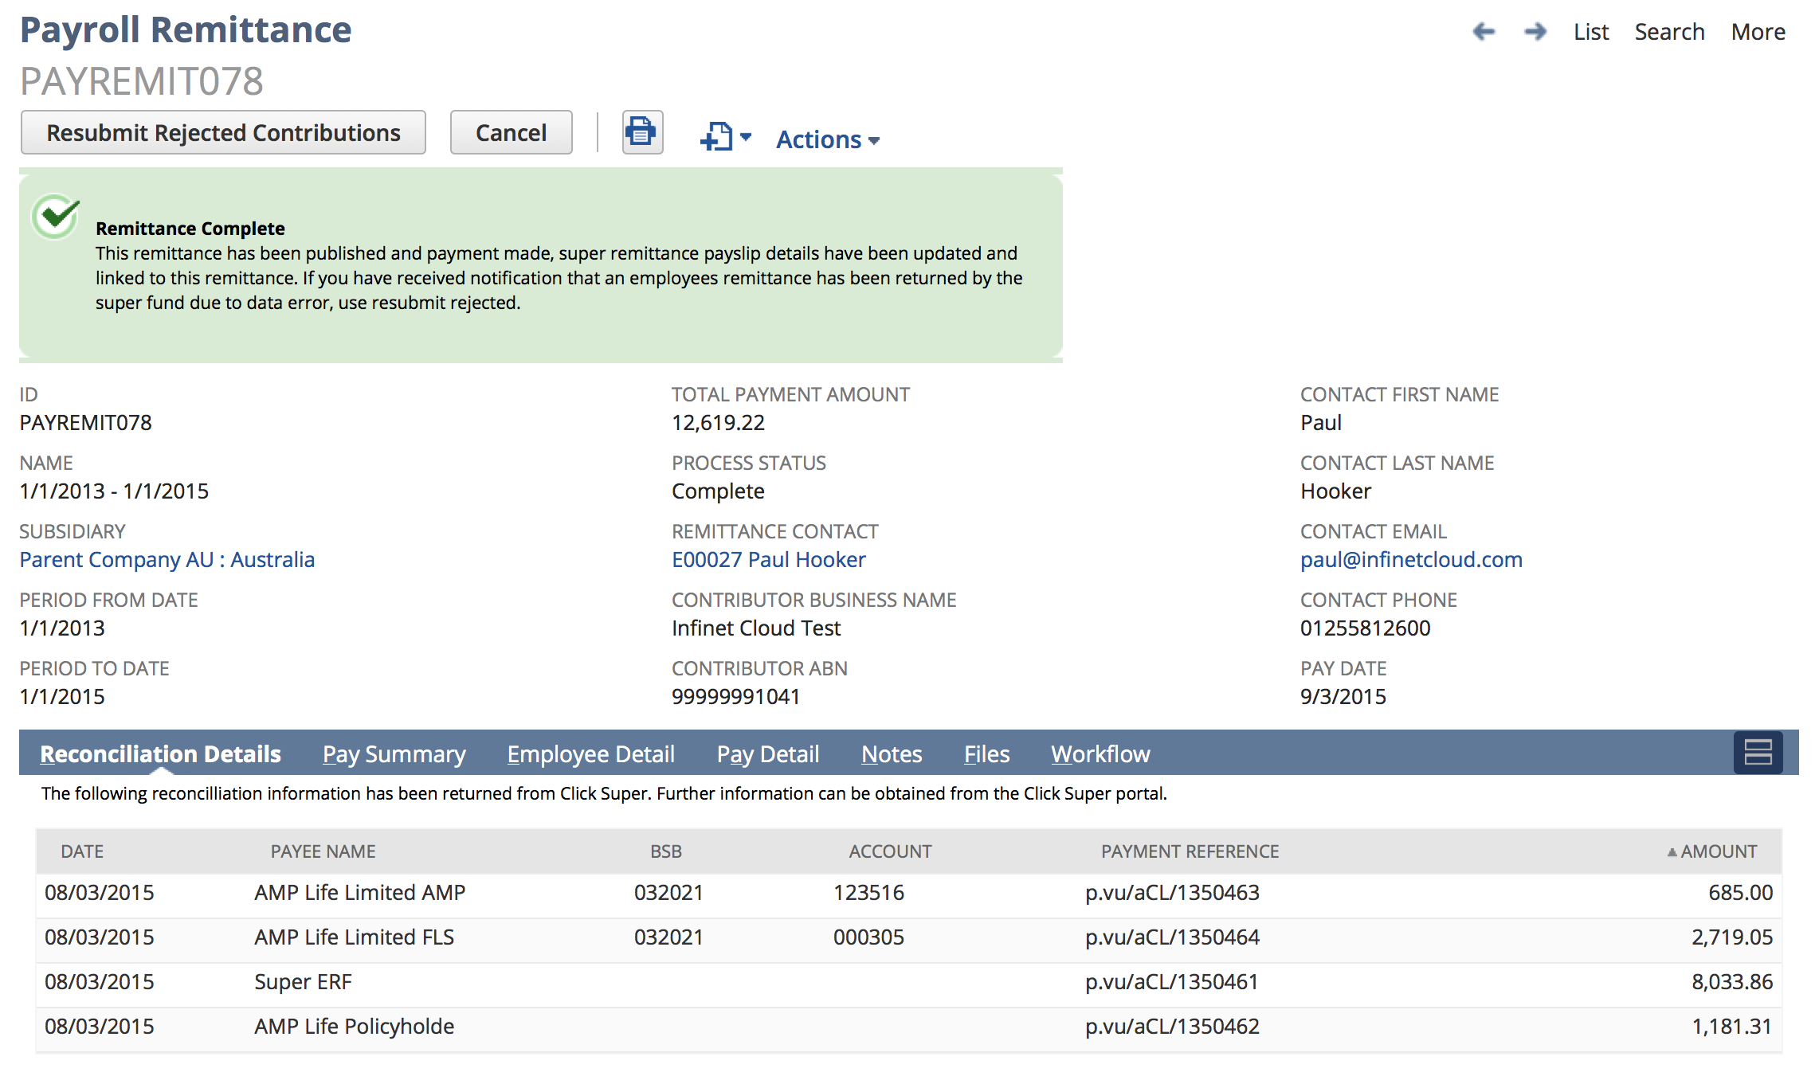Screen dimensions: 1815x1080
Task: Click payment reference p.vu/aCL/1350461
Action: [x=1171, y=981]
